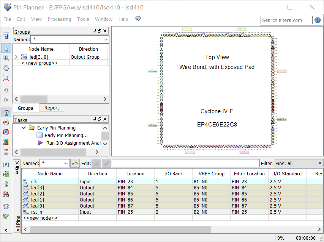Image resolution: width=324 pixels, height=242 pixels.
Task: Open the Help menu
Action: [123, 19]
